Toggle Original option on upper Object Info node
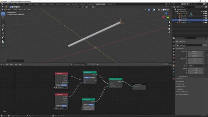The width and height of the screenshot is (208, 117). (58, 85)
